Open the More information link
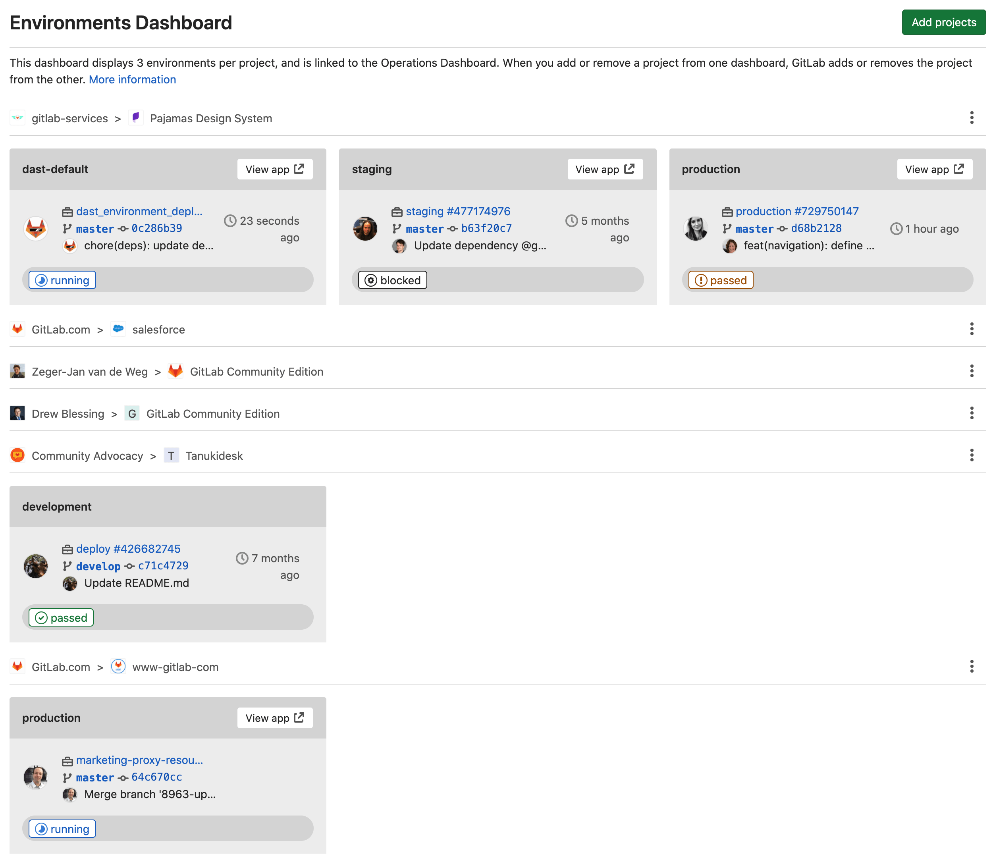This screenshot has height=860, width=995. pyautogui.click(x=132, y=79)
